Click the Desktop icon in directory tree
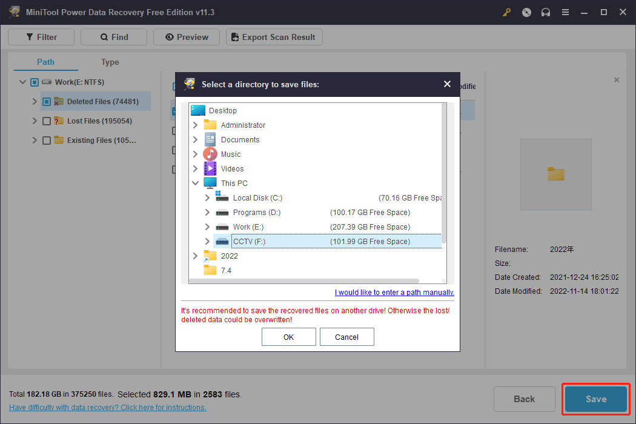Screen dimensions: 636x424 coord(198,110)
